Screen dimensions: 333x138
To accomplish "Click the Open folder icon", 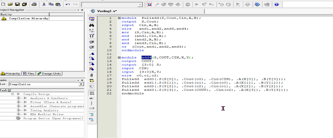I will pyautogui.click(x=11, y=4).
